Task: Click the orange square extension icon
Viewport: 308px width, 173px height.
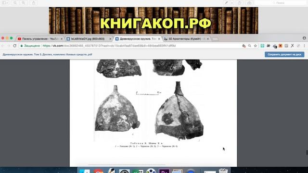Action: click(280, 46)
